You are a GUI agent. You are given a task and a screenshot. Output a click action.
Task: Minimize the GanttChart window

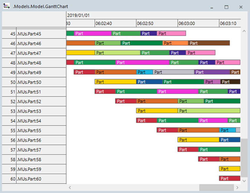(212, 7)
